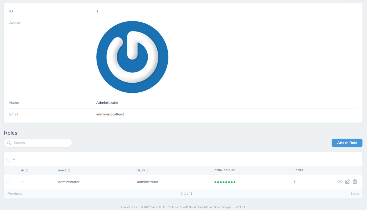This screenshot has height=210, width=367.
Task: Open the select-all dropdown chevron
Action: [x=14, y=159]
